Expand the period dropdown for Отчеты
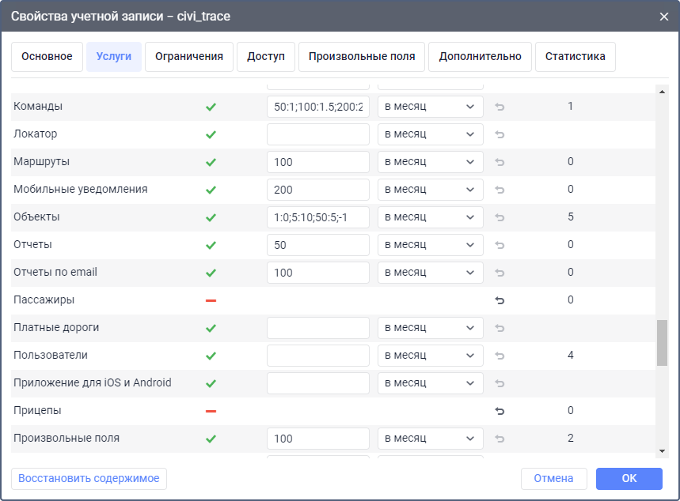This screenshot has height=501, width=680. coord(430,245)
